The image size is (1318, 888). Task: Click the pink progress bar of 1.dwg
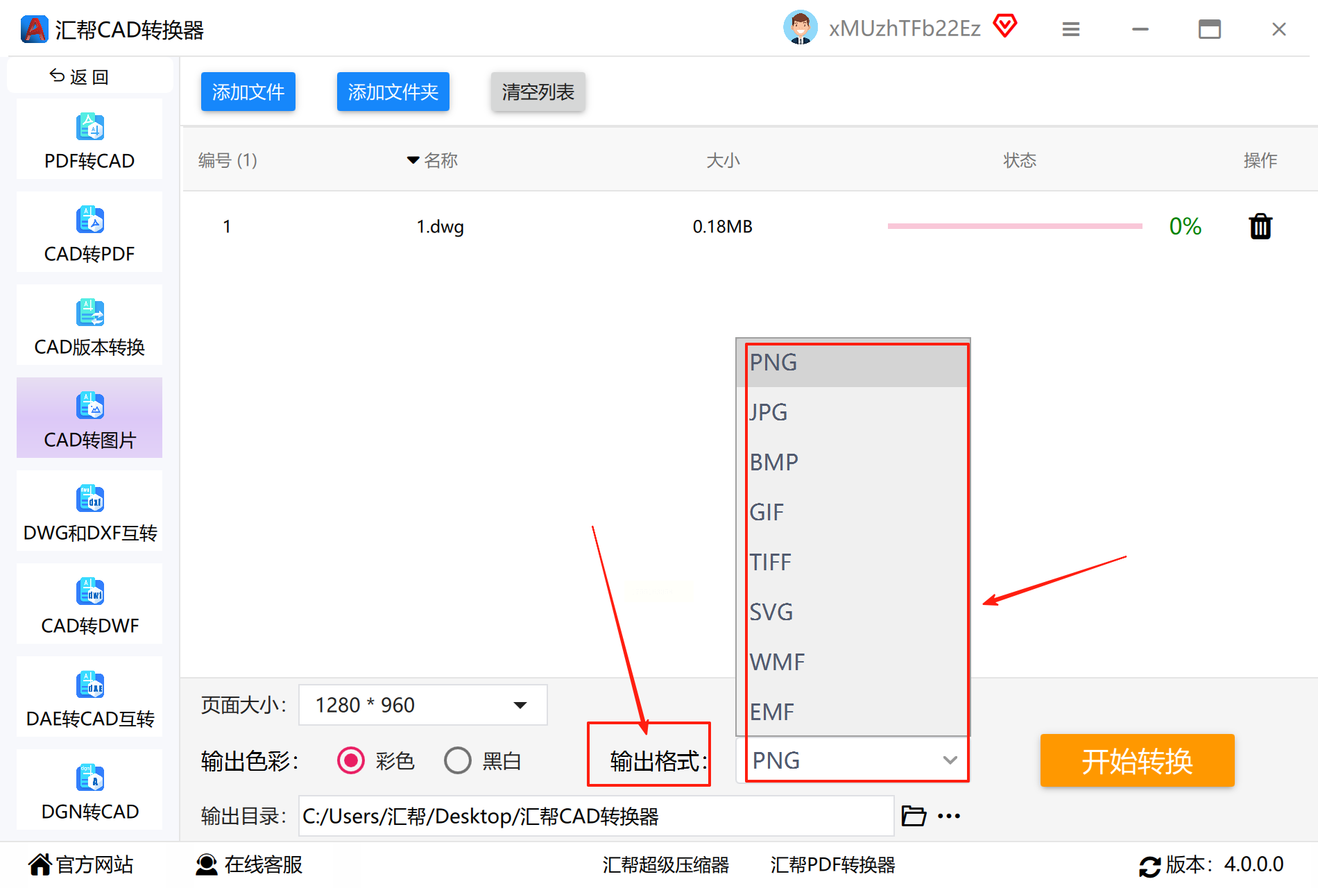(x=1015, y=226)
